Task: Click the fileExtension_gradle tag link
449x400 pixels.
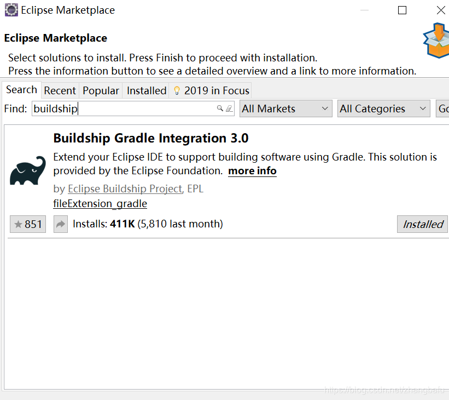Action: (x=100, y=203)
